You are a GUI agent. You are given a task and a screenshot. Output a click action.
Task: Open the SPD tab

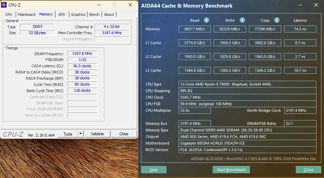(x=62, y=14)
